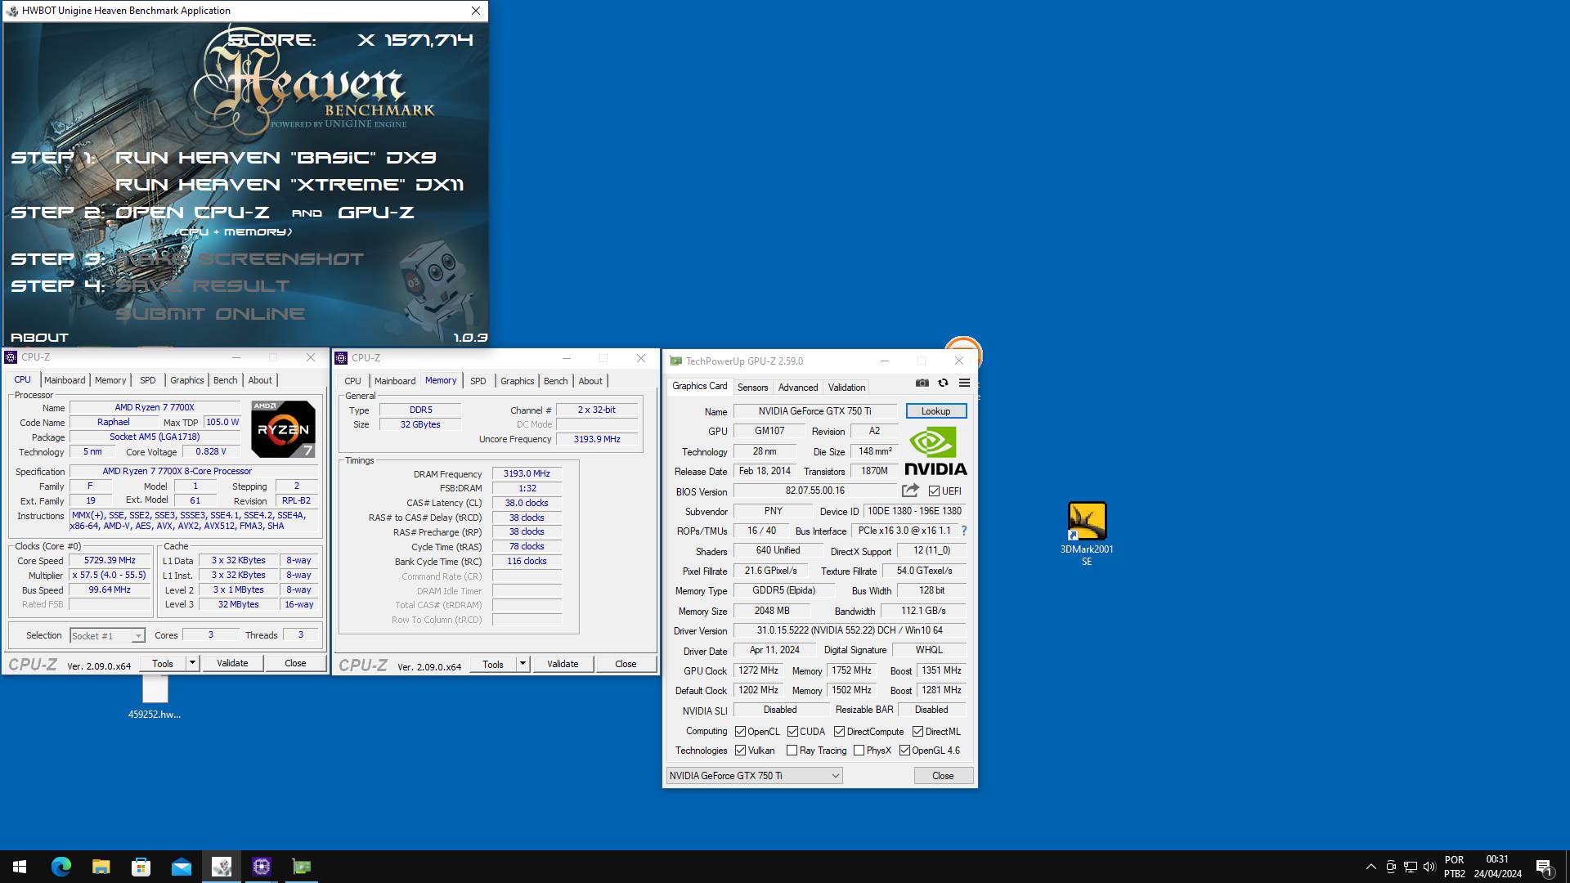This screenshot has width=1570, height=883.
Task: Click the Bus Interface question mark
Action: (x=963, y=531)
